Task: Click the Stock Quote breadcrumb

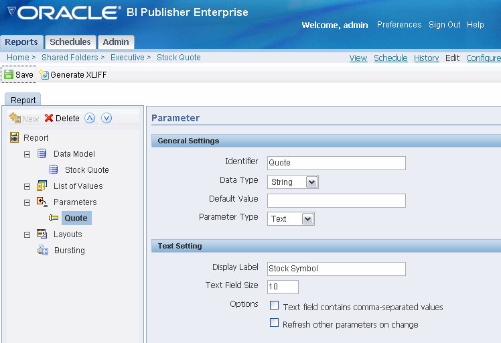Action: [179, 57]
